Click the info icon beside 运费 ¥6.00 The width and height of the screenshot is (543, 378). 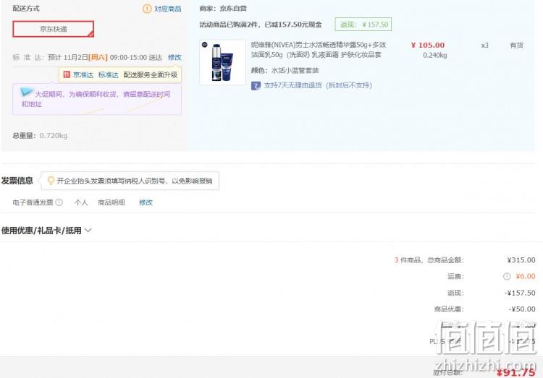[x=507, y=276]
